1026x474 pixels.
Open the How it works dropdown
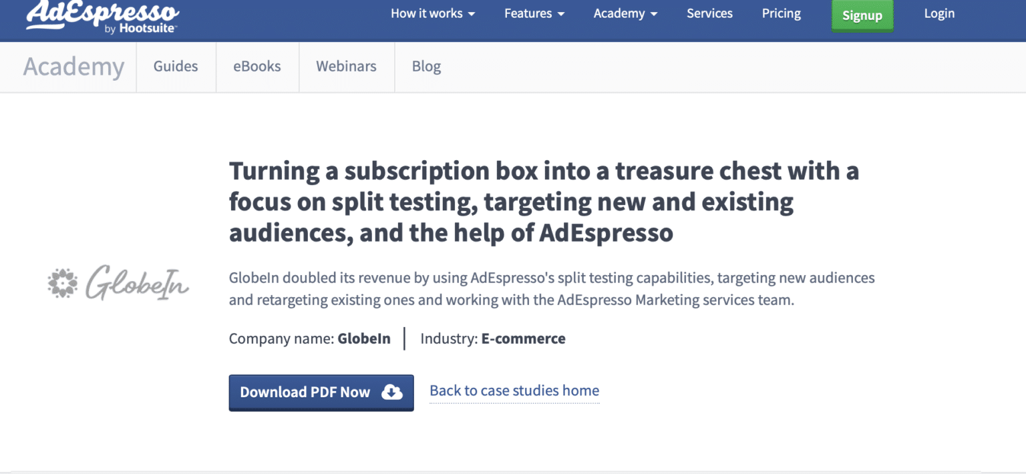(433, 13)
